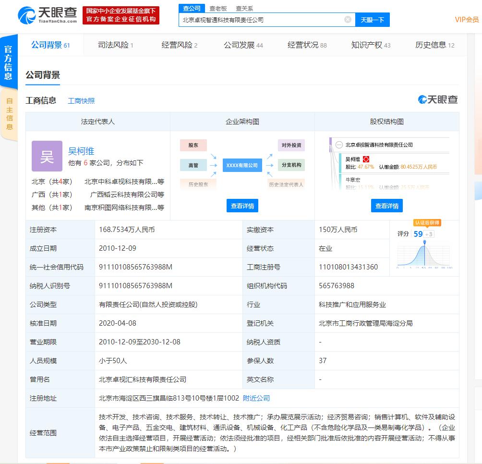Clear the search box with X icon
The height and width of the screenshot is (464, 482).
coord(348,20)
